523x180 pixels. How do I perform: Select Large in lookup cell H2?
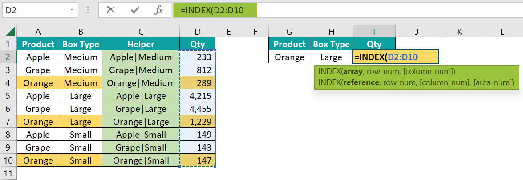[331, 57]
